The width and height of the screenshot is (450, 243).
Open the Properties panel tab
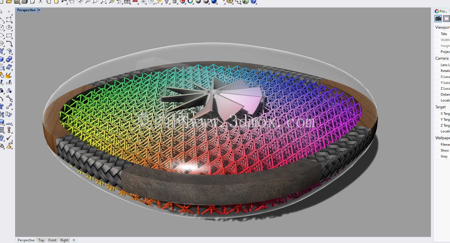[x=441, y=11]
